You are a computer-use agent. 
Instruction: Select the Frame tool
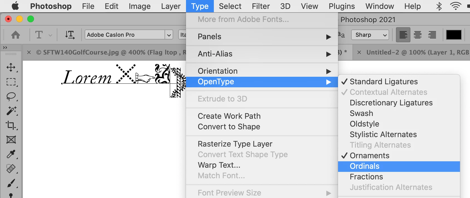pyautogui.click(x=11, y=140)
